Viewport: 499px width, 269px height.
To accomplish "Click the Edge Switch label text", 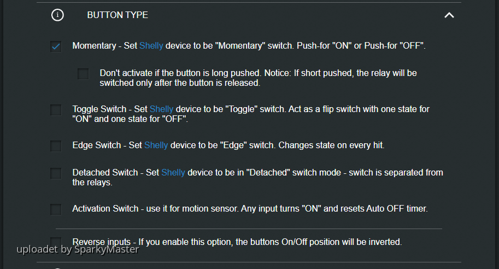I will pos(96,145).
